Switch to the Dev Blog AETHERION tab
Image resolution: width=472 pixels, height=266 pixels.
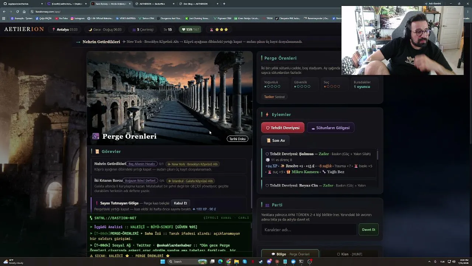click(198, 4)
